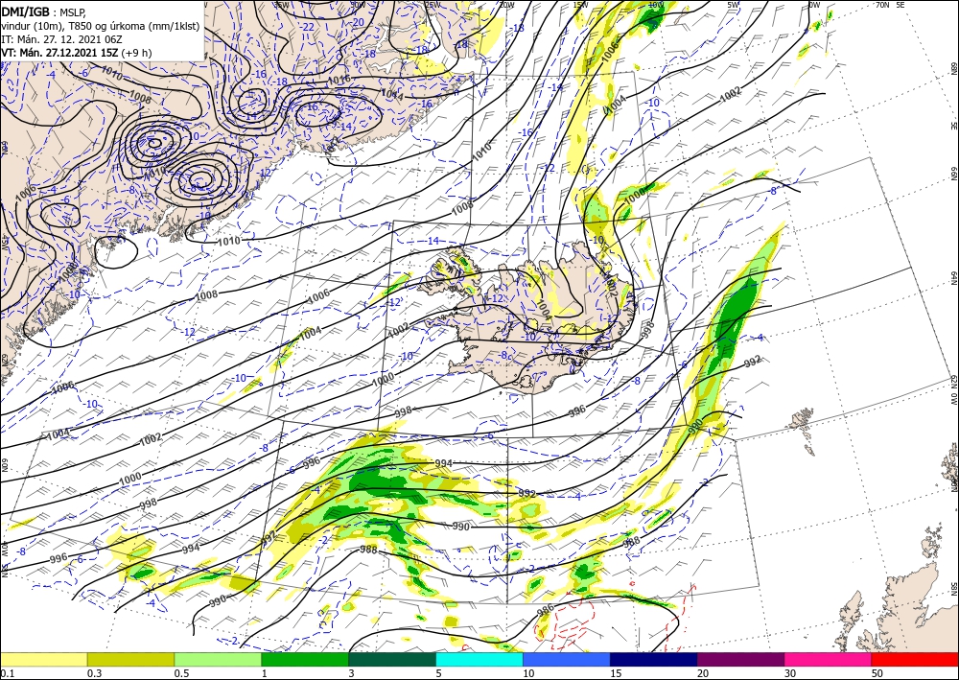Click the "DMI/IGB : MSLP," title text
The height and width of the screenshot is (680, 959).
coord(44,12)
